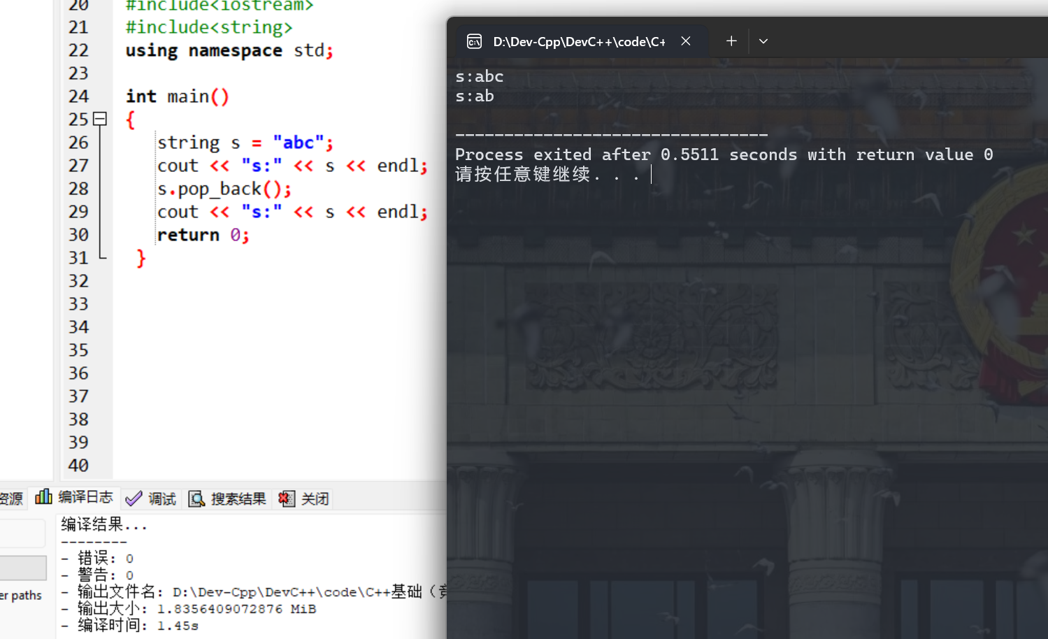Click the 'return 0;' statement

203,235
